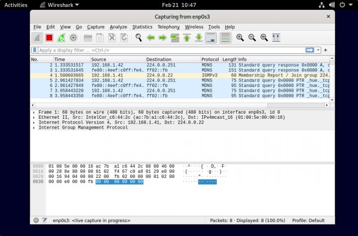Viewport: 358px width, 236px height.
Task: Open GNOME Activities overview
Action: [16, 4]
